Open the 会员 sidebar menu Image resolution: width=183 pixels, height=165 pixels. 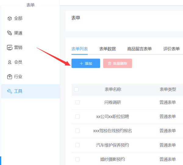click(x=30, y=62)
